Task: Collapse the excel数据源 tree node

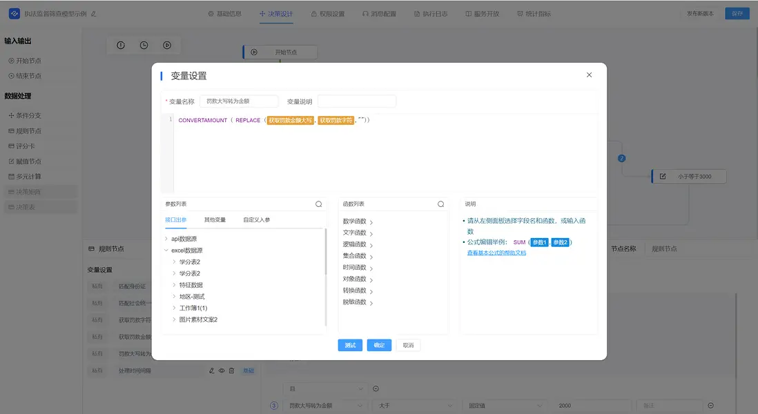Action: [x=166, y=250]
